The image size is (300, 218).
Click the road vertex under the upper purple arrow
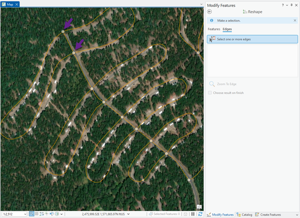click(63, 31)
